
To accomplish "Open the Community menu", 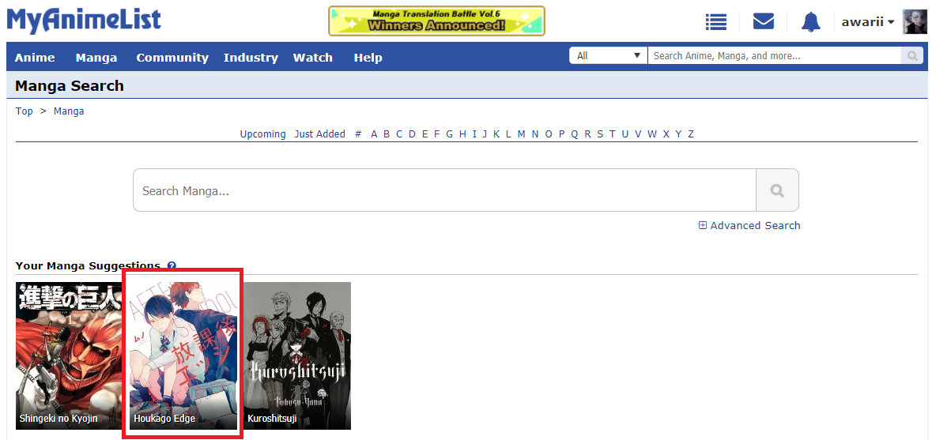I will (172, 58).
